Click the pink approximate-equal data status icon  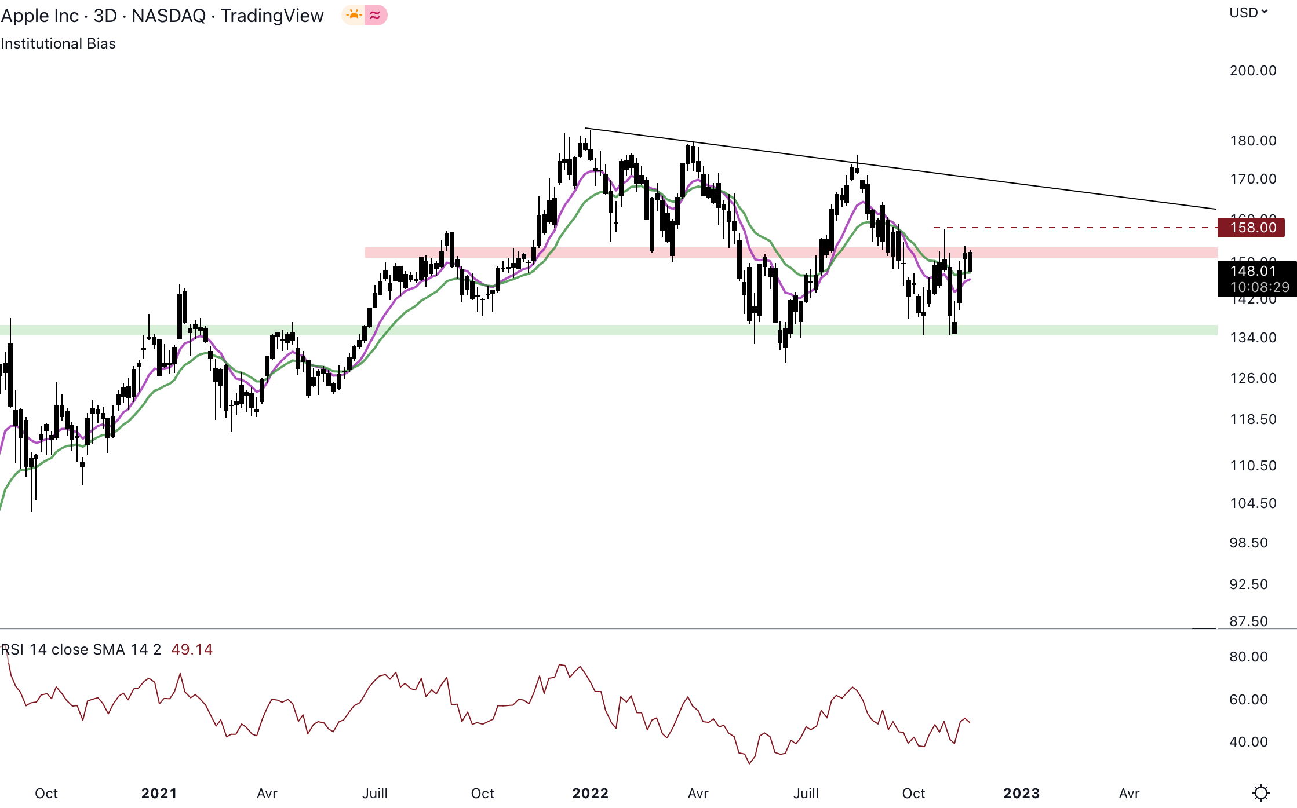coord(376,15)
